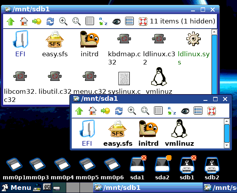Viewport: 237px width, 193px height.
Task: Open bookmarks icon in /mnt/sda1 toolbar
Action: click(105, 111)
